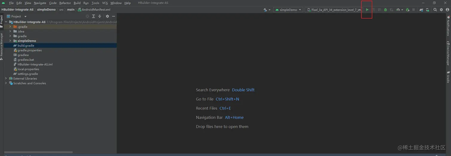Click main in the breadcrumb bar

(x=71, y=10)
